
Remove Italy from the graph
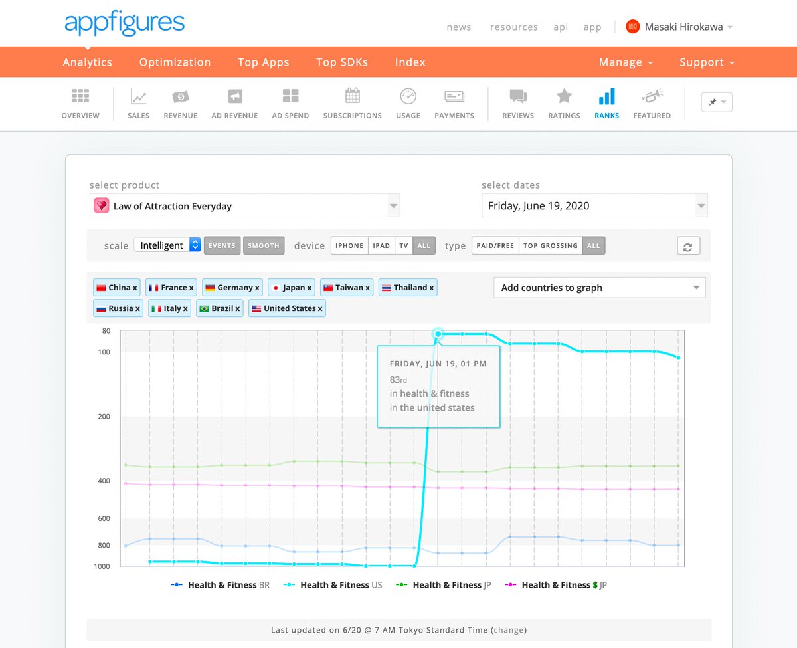[x=185, y=308]
